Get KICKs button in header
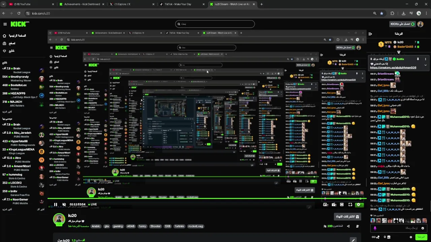This screenshot has width=431, height=242. tap(402, 24)
